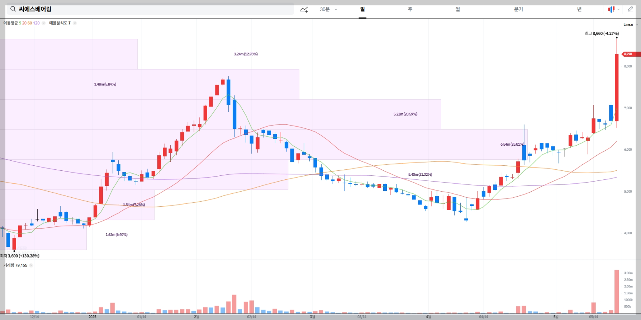The height and width of the screenshot is (320, 641).
Task: Click the 7,000 price axis label
Action: pyautogui.click(x=628, y=108)
